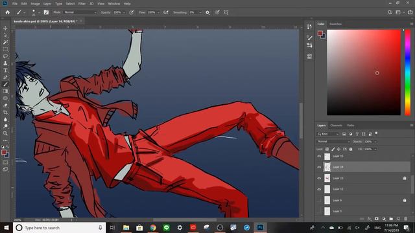Viewport: 415px width, 233px height.
Task: Open the Filter menu
Action: (x=82, y=4)
